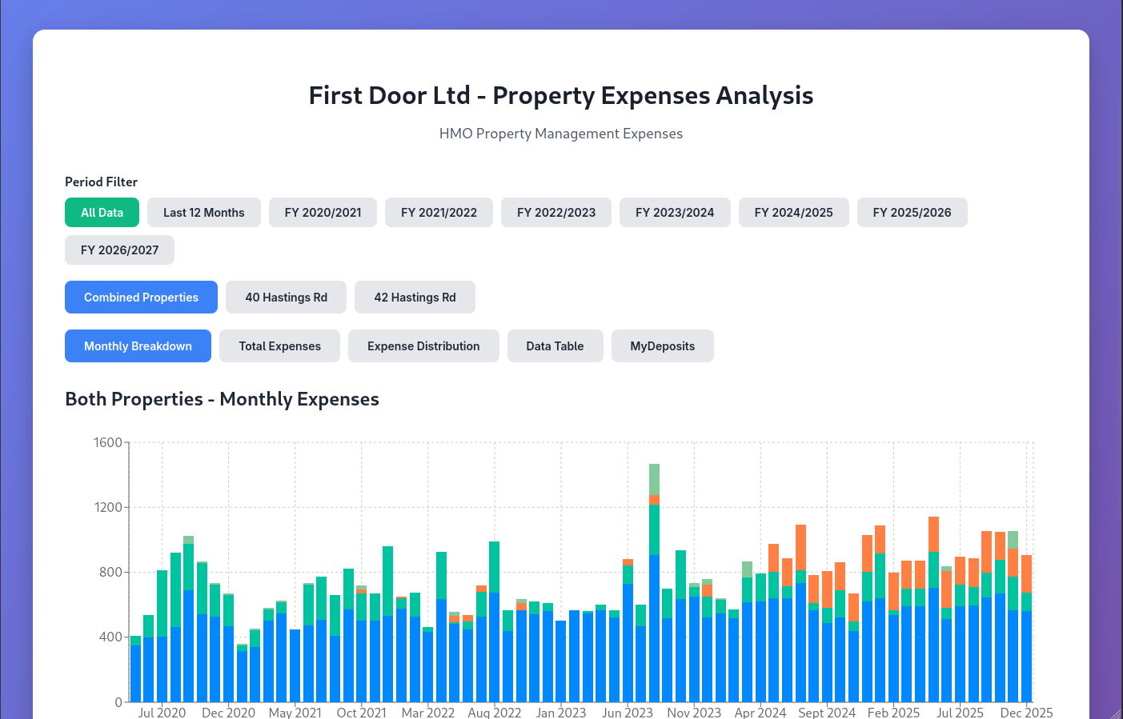1123x719 pixels.
Task: Select the FY 2021/2022 period
Action: pyautogui.click(x=439, y=212)
